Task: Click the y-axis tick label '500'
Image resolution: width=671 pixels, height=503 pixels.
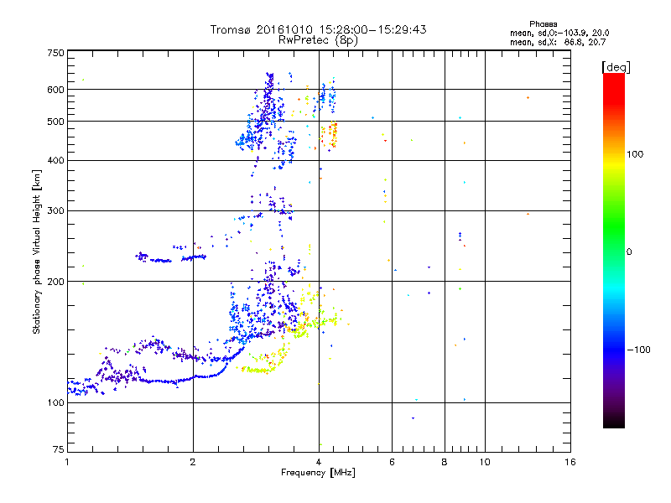Action: [55, 122]
